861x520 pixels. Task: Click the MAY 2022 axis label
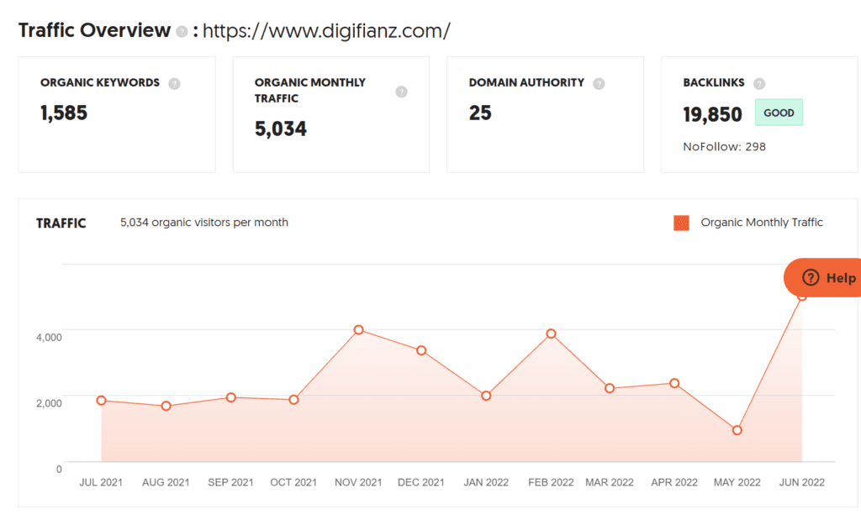tap(737, 482)
